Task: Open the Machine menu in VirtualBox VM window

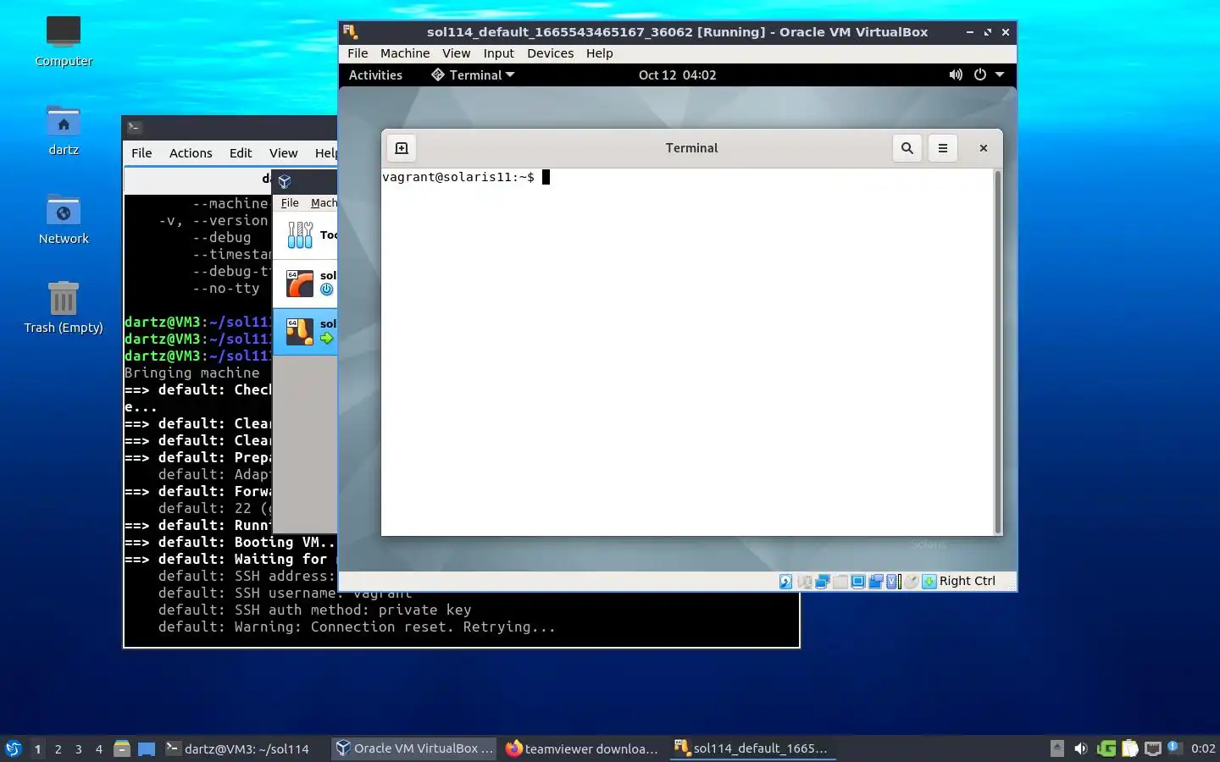Action: point(405,53)
